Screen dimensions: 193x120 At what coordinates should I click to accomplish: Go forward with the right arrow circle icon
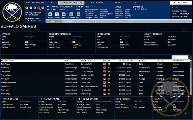31,8
